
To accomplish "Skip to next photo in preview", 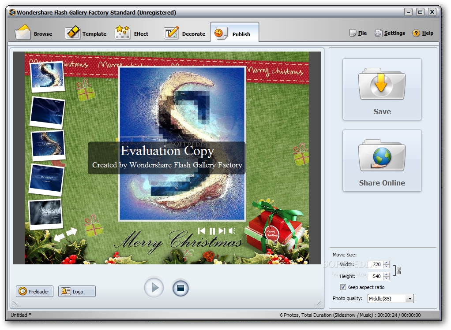I will (222, 230).
